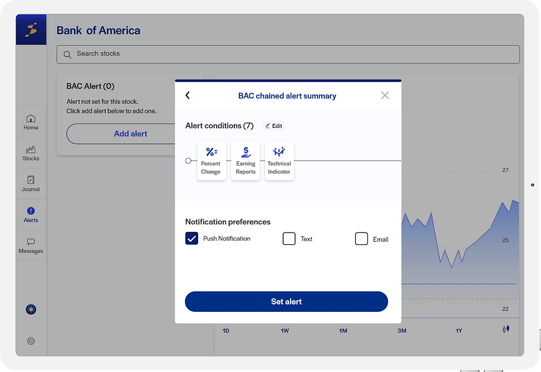Image resolution: width=541 pixels, height=372 pixels.
Task: Select the 1D chart range tab
Action: 226,330
